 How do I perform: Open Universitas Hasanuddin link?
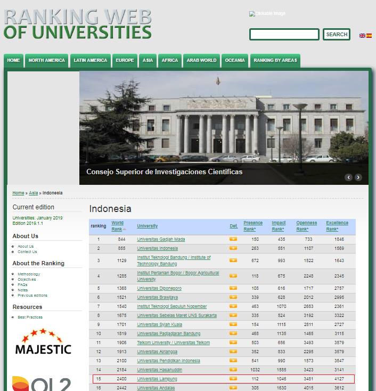(x=159, y=370)
